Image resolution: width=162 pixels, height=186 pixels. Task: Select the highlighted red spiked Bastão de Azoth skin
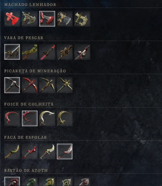pos(12,182)
